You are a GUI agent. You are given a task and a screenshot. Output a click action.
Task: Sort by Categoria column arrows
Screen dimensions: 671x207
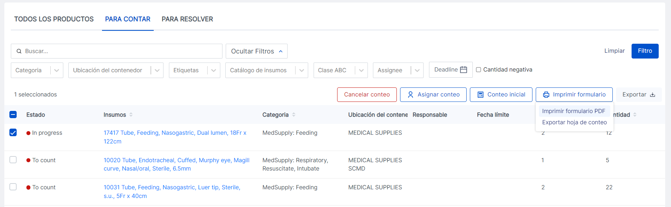pos(294,115)
